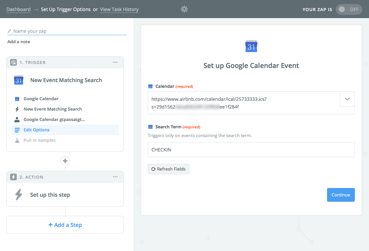Viewport: 369px width, 251px height.
Task: Click Refresh Fields button
Action: tap(169, 169)
